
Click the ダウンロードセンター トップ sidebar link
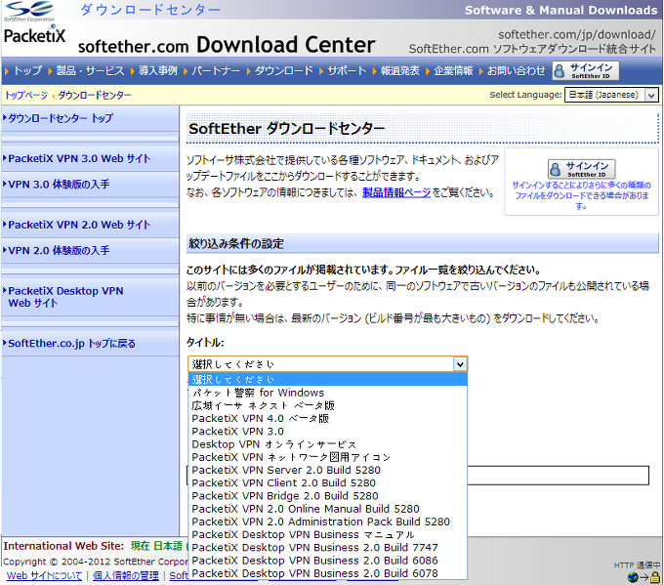point(61,118)
